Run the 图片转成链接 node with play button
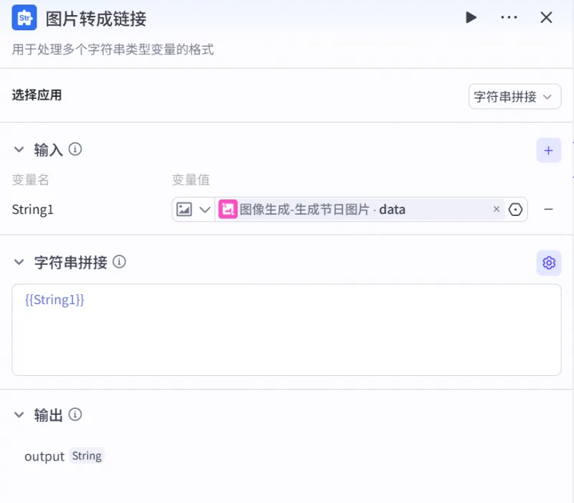Screen dimensions: 574x503 point(471,17)
